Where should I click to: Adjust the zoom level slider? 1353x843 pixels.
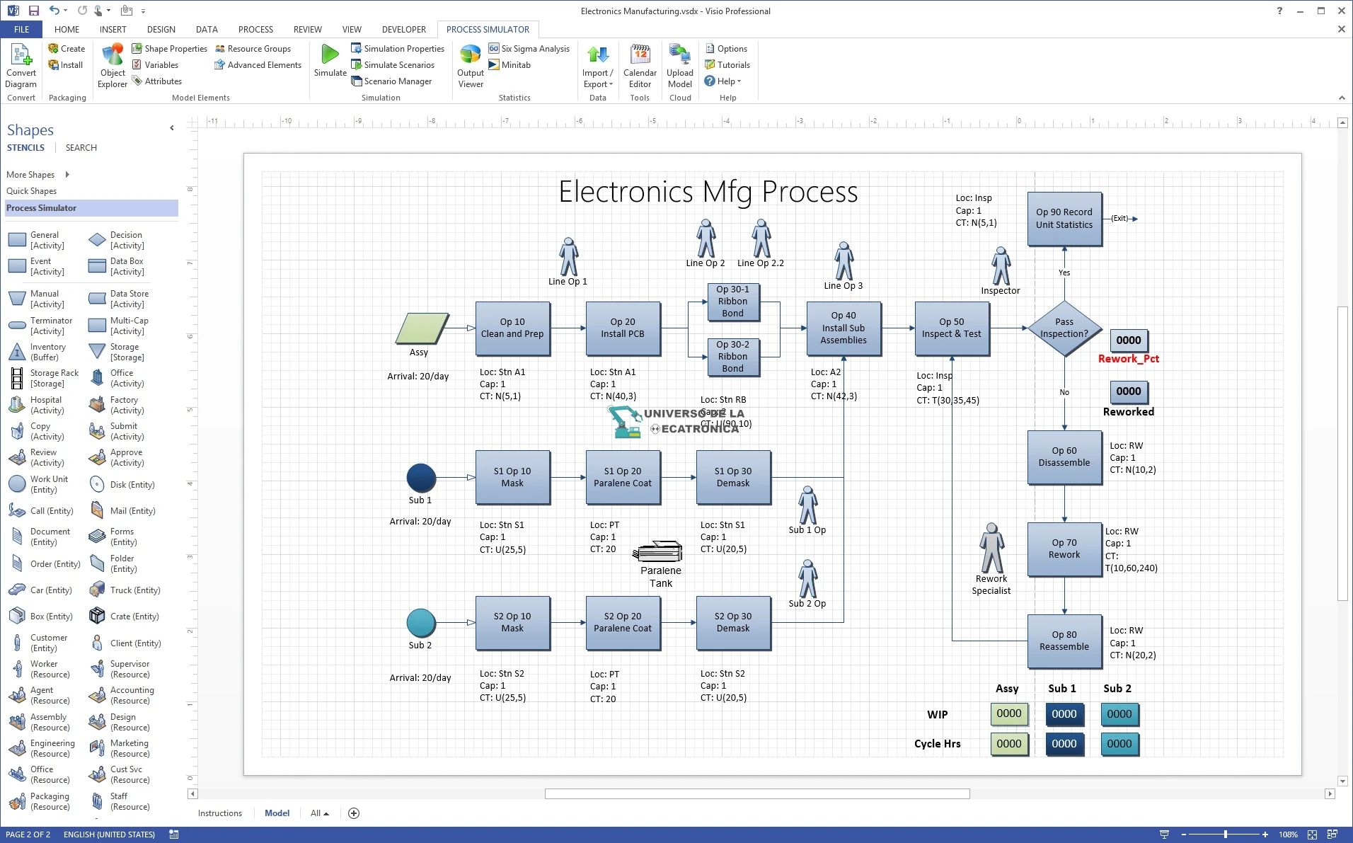[x=1225, y=835]
